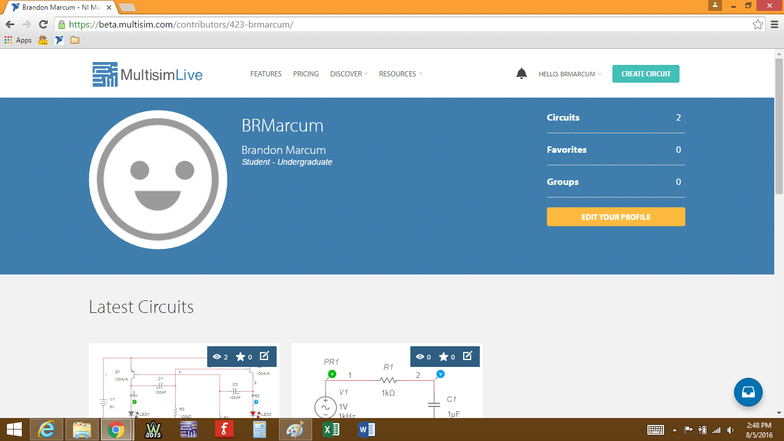Click the notification bell icon

(521, 73)
